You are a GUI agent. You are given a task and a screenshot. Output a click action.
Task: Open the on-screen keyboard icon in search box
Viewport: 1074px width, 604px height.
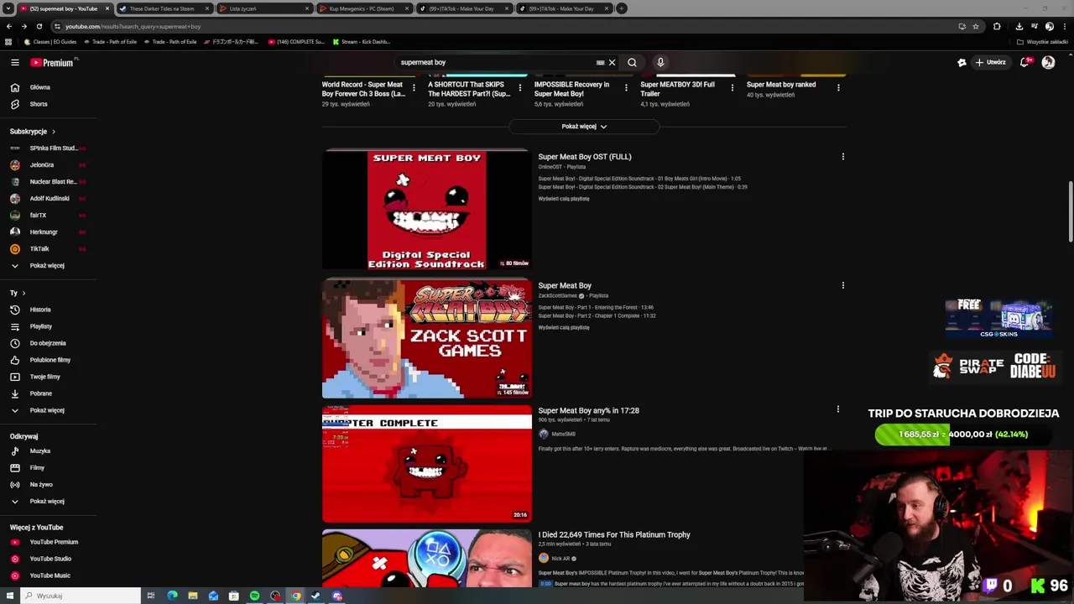click(600, 62)
